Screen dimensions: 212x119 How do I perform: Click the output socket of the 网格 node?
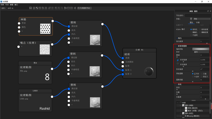(x=52, y=21)
